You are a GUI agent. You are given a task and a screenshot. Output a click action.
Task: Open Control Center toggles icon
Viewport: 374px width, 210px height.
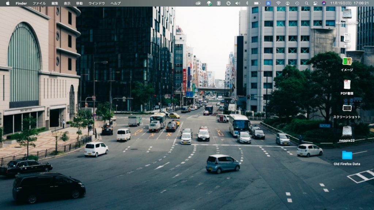pos(315,3)
